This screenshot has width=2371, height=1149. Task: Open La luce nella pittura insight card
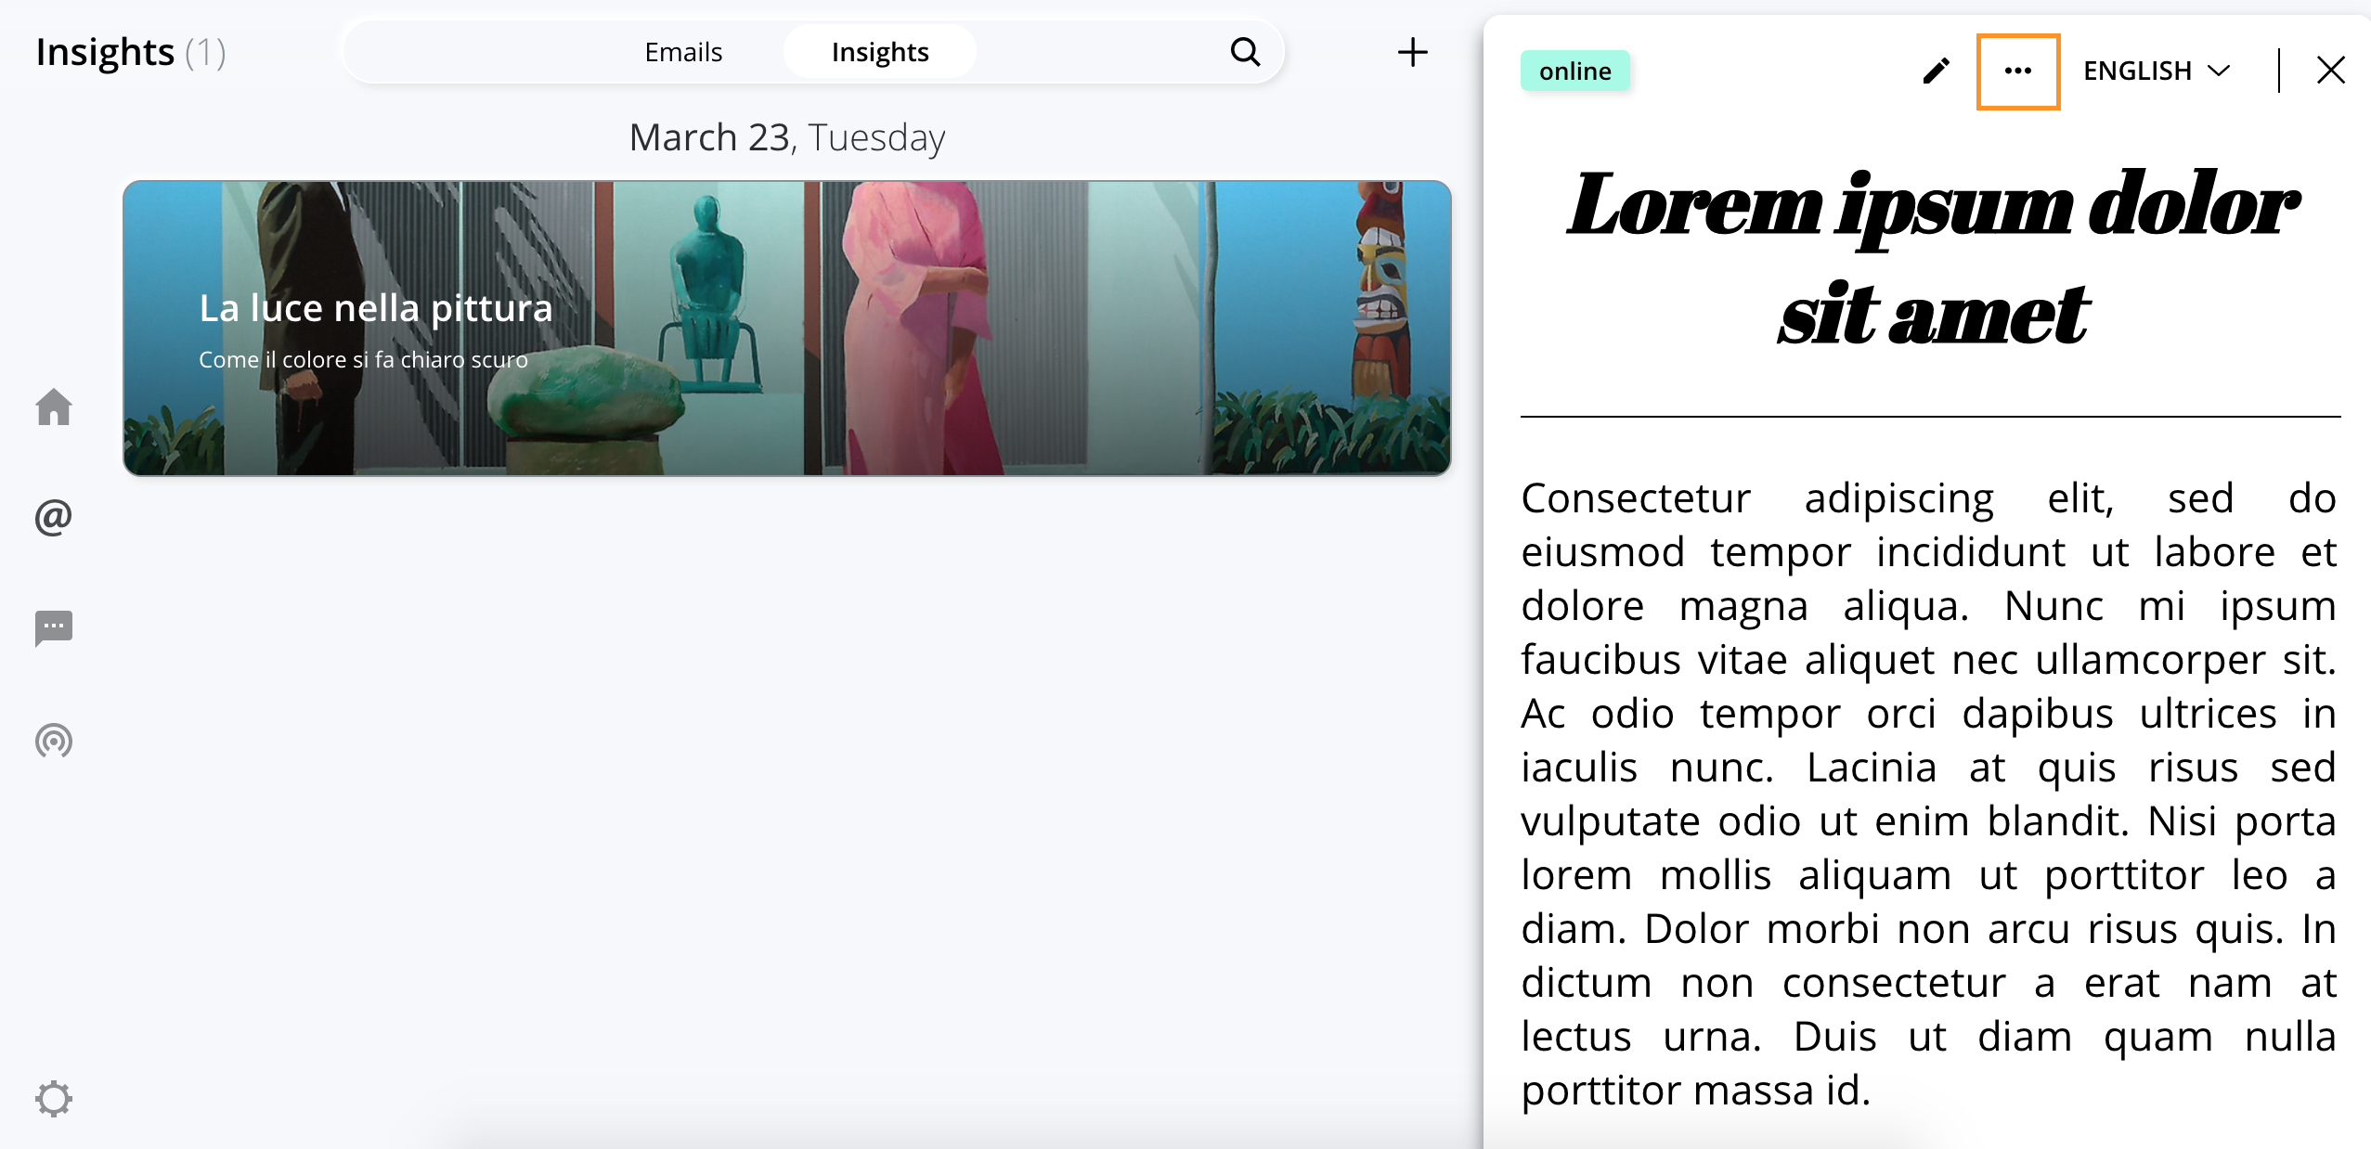(787, 328)
